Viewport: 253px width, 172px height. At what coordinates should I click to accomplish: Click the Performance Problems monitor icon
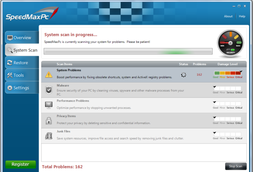click(x=49, y=105)
